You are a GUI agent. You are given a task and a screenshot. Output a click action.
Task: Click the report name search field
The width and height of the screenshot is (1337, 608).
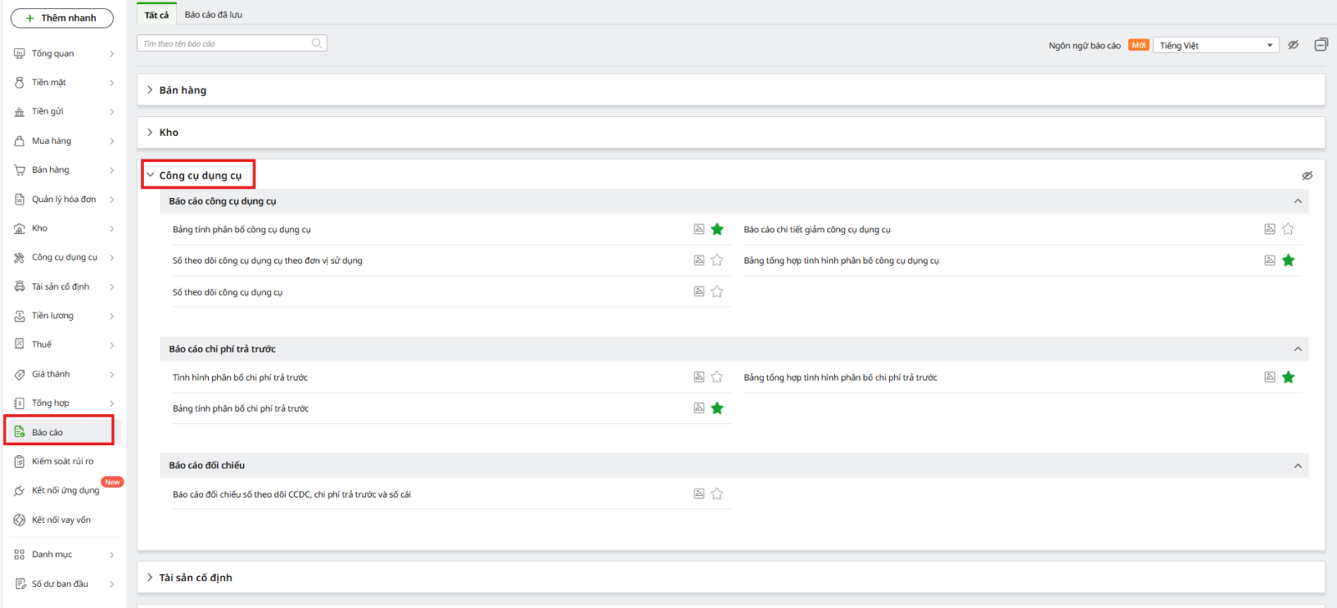point(224,43)
